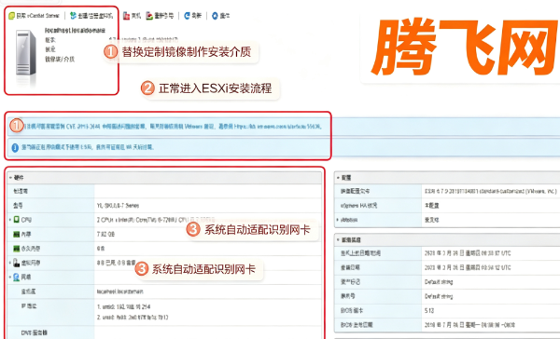Open the Actions gear icon
The height and width of the screenshot is (339, 560).
coord(215,16)
